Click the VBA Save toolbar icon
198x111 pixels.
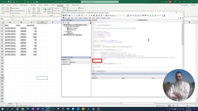point(69,15)
